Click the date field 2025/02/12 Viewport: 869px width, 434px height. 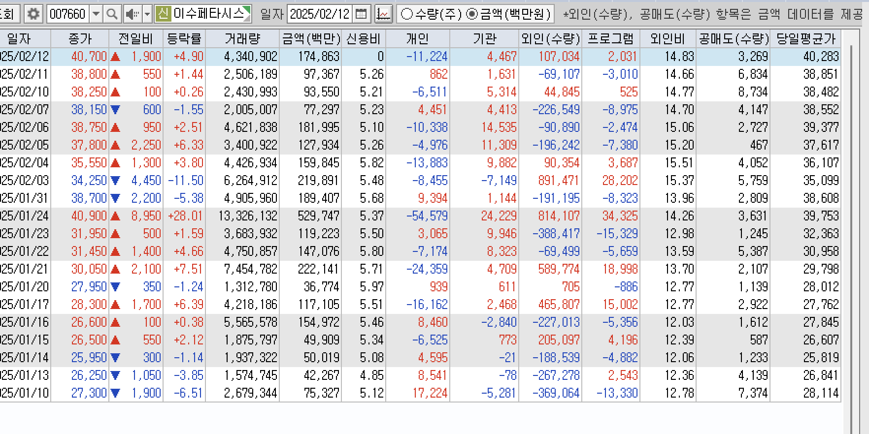pyautogui.click(x=320, y=14)
